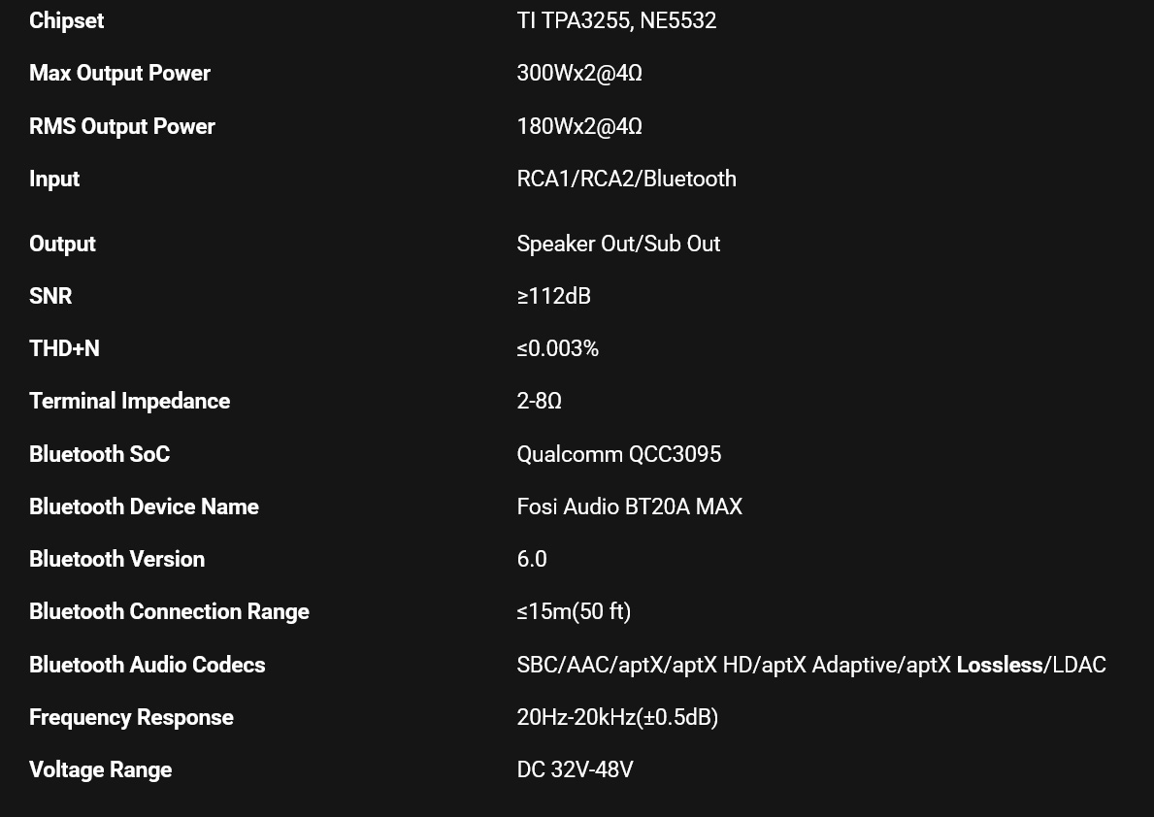This screenshot has width=1154, height=817.
Task: Click the 20Hz-20kHz(±0.5dB) value
Action: [x=617, y=717]
